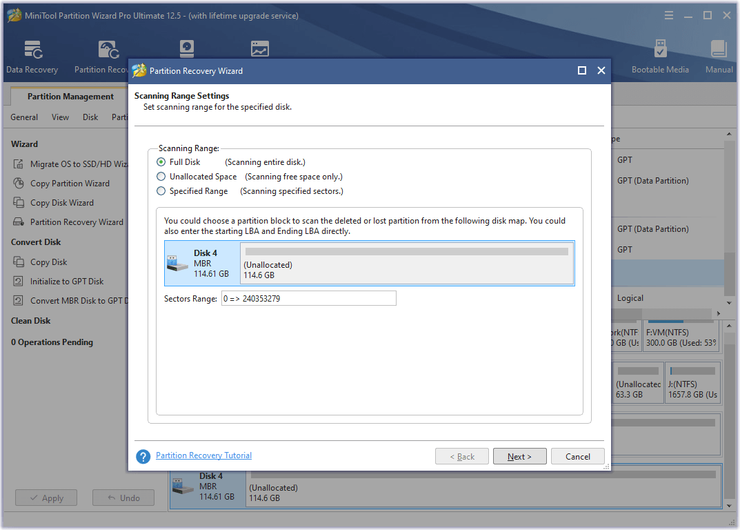The image size is (740, 530).
Task: Click Copy Disk Wizard label
Action: (x=62, y=203)
